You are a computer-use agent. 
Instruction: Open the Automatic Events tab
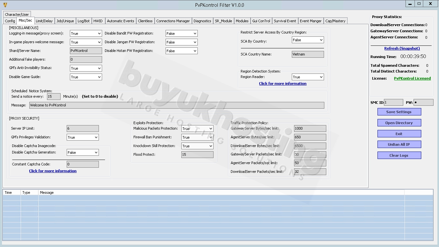[120, 21]
